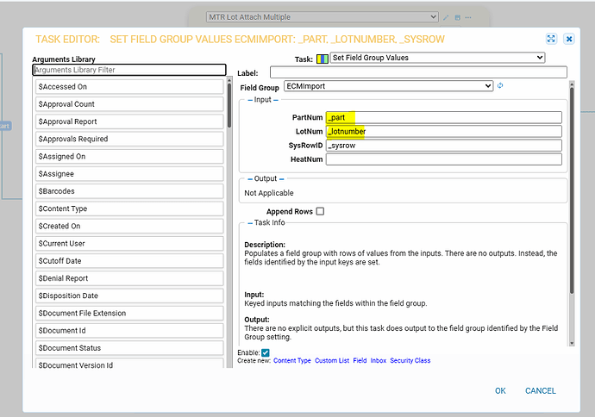Close the Task Editor with the X icon

pos(569,39)
